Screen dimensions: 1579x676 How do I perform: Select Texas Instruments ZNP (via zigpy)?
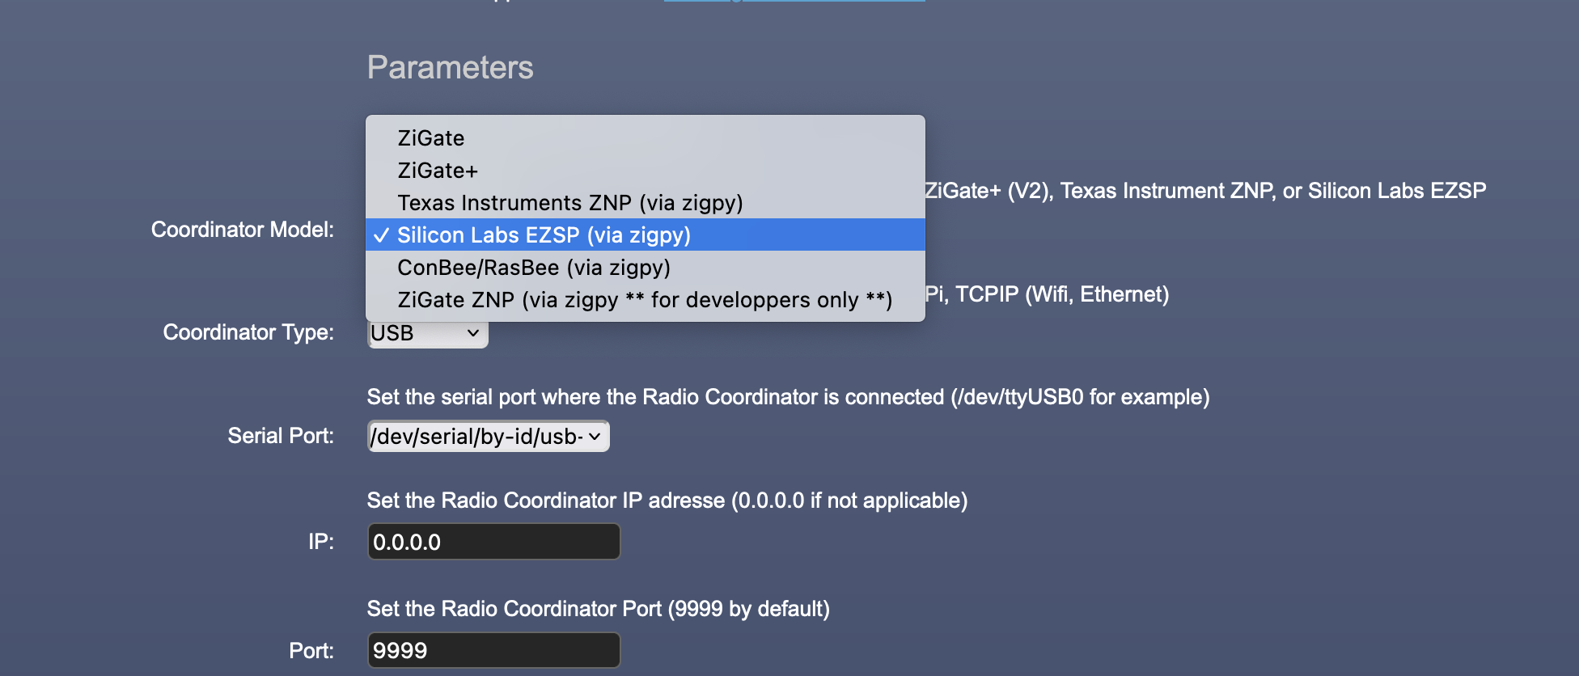[x=645, y=203]
